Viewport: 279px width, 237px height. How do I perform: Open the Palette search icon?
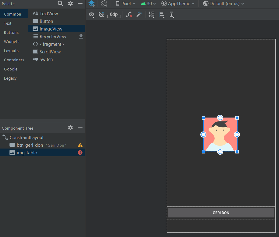pos(60,4)
